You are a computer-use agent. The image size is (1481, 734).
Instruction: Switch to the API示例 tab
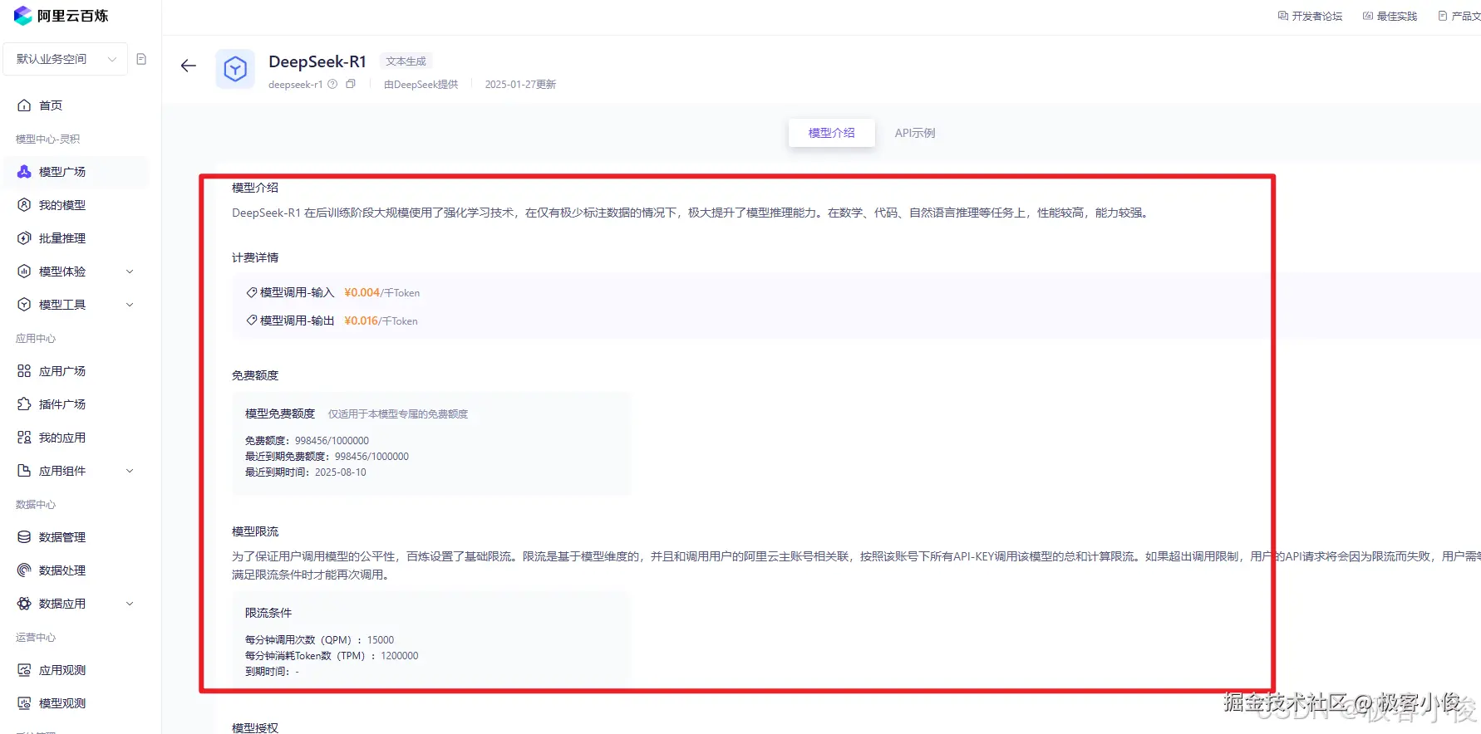click(x=915, y=133)
